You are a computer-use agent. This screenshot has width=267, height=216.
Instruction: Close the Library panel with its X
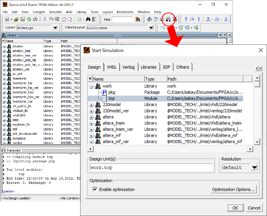point(230,35)
